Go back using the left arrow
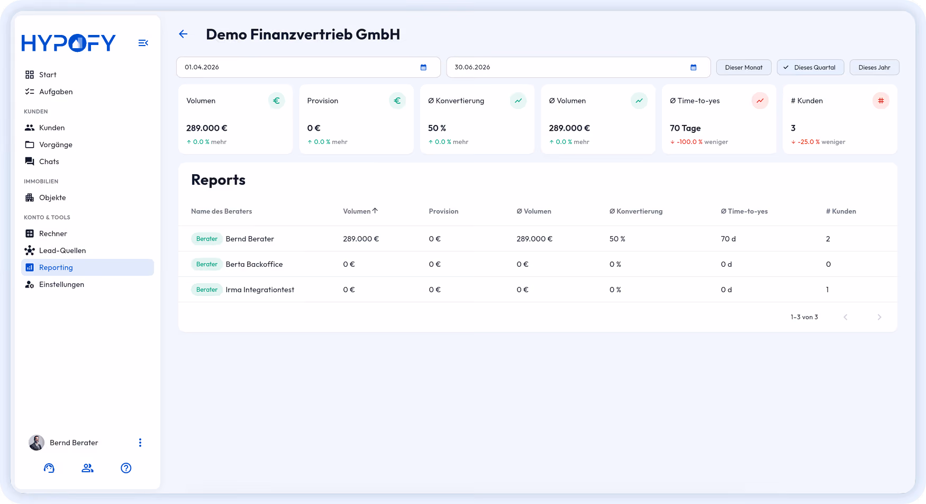Image resolution: width=926 pixels, height=504 pixels. pos(183,34)
